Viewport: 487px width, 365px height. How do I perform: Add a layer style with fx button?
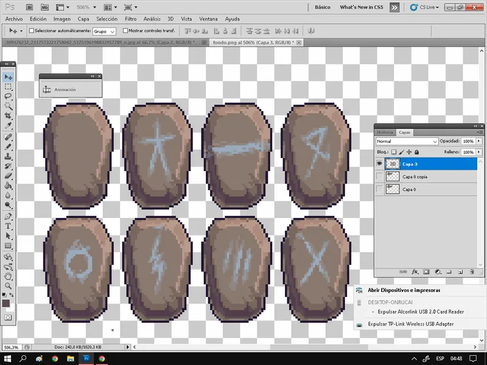coord(415,272)
